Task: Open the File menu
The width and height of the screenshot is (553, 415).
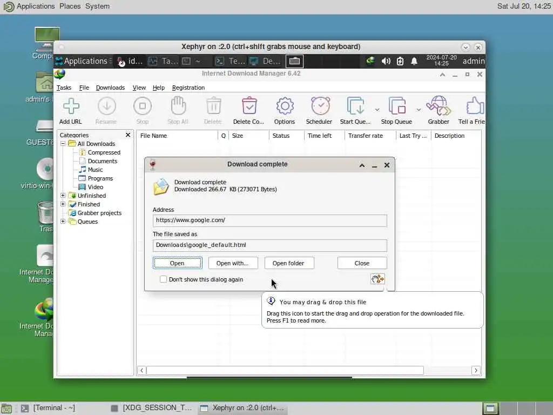Action: [84, 88]
